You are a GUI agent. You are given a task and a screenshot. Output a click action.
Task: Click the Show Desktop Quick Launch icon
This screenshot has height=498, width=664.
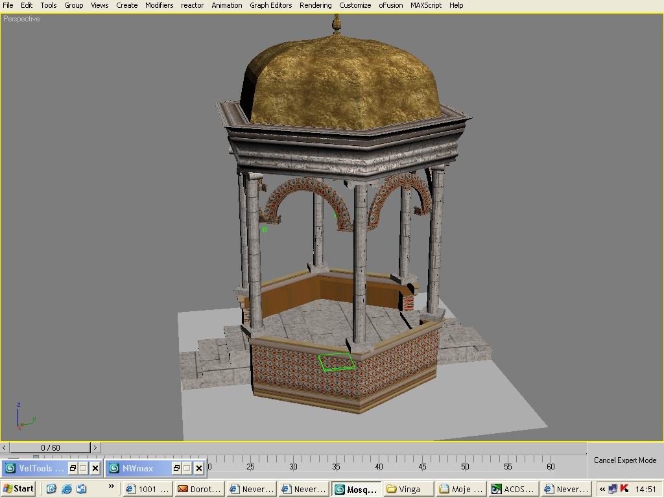coord(52,489)
